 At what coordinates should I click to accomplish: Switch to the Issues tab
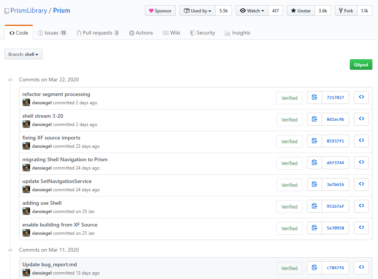[52, 33]
